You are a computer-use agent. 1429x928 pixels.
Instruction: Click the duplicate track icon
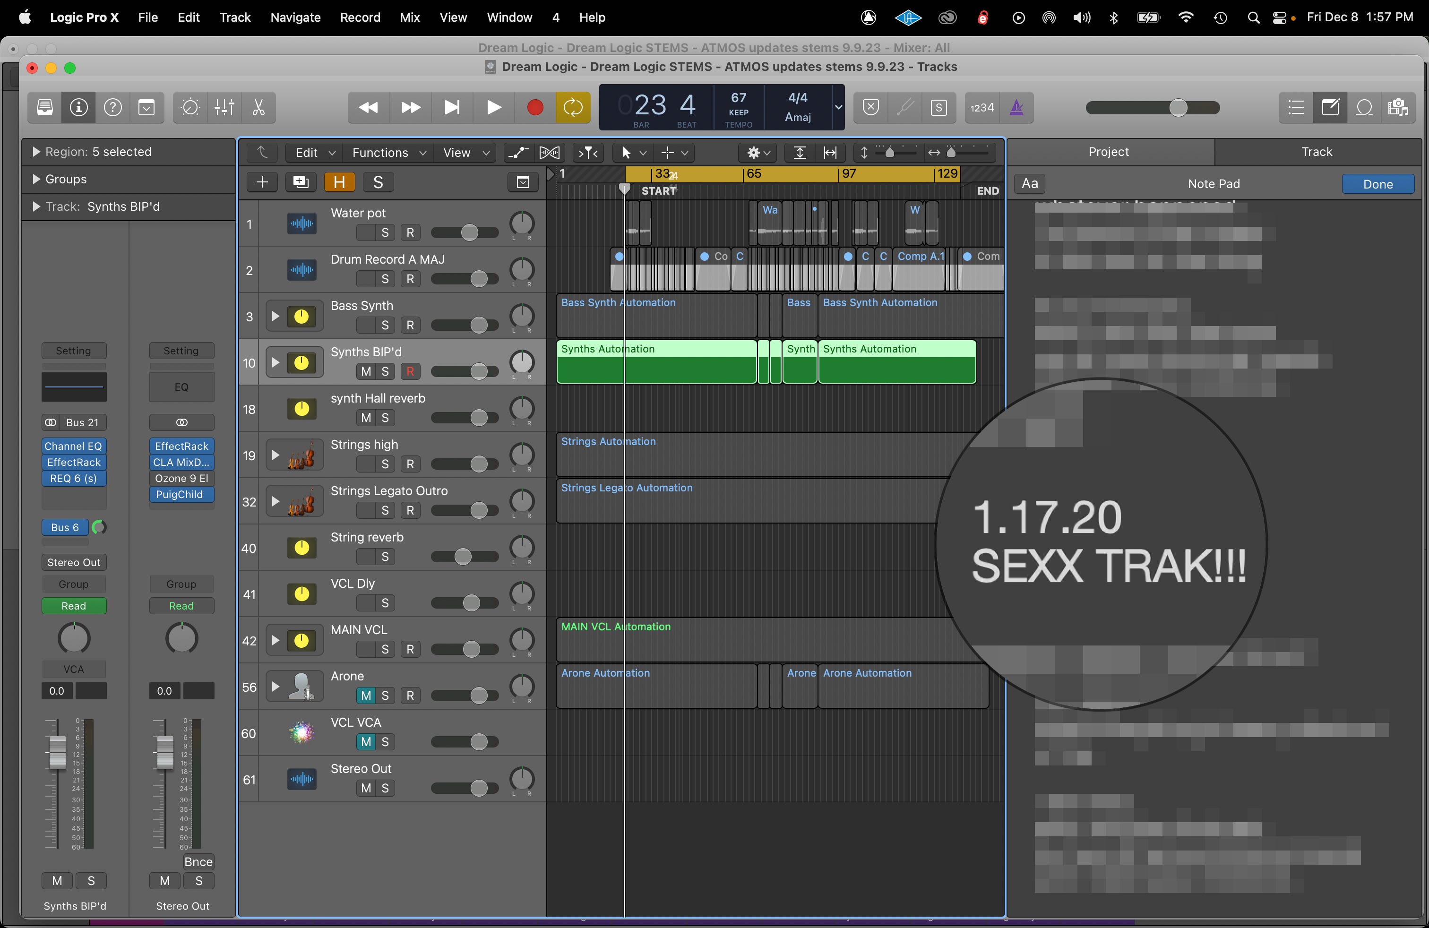click(300, 182)
